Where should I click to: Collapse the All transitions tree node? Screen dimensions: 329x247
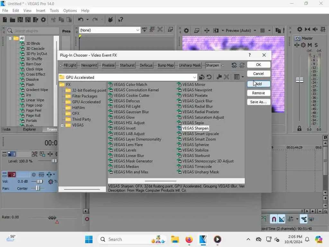click(10, 38)
